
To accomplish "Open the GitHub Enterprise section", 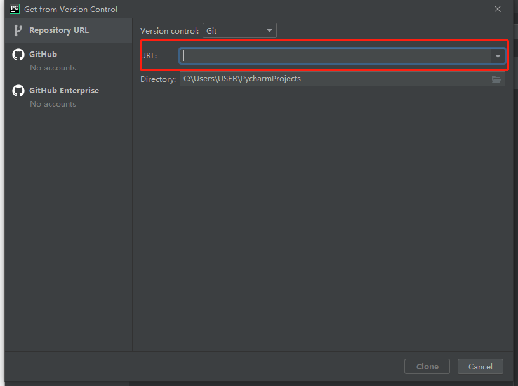I will pos(69,97).
